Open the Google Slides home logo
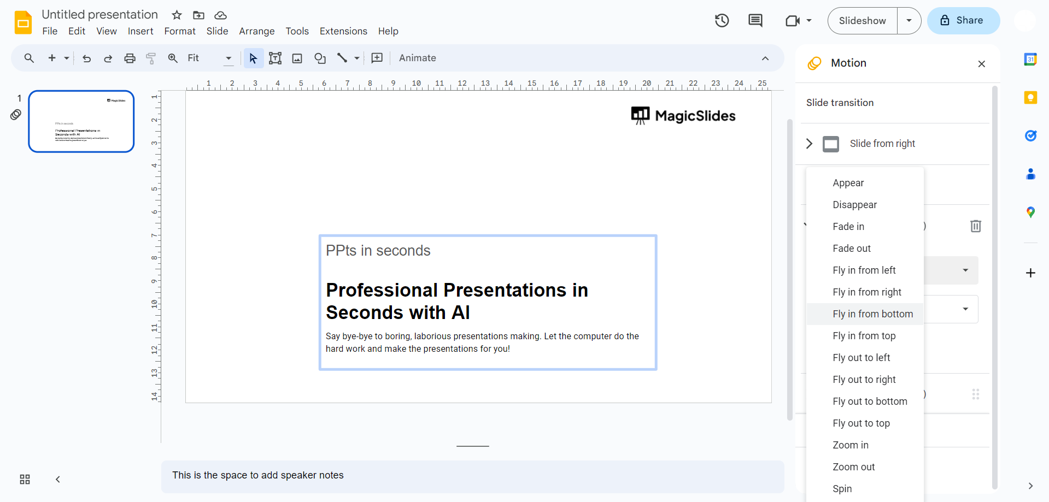 pyautogui.click(x=23, y=22)
